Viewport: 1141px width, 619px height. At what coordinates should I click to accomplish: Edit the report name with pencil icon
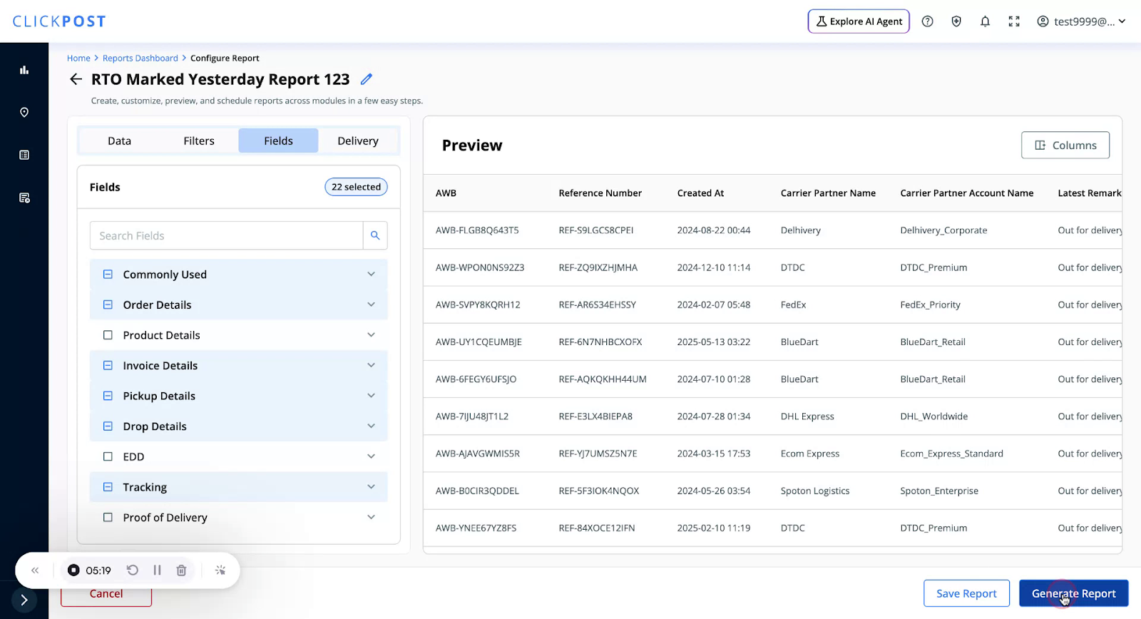coord(367,79)
